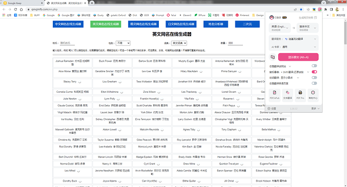The width and height of the screenshot is (347, 187).
Task: Click the name cell Dorothy Buck
Action: 72,181
